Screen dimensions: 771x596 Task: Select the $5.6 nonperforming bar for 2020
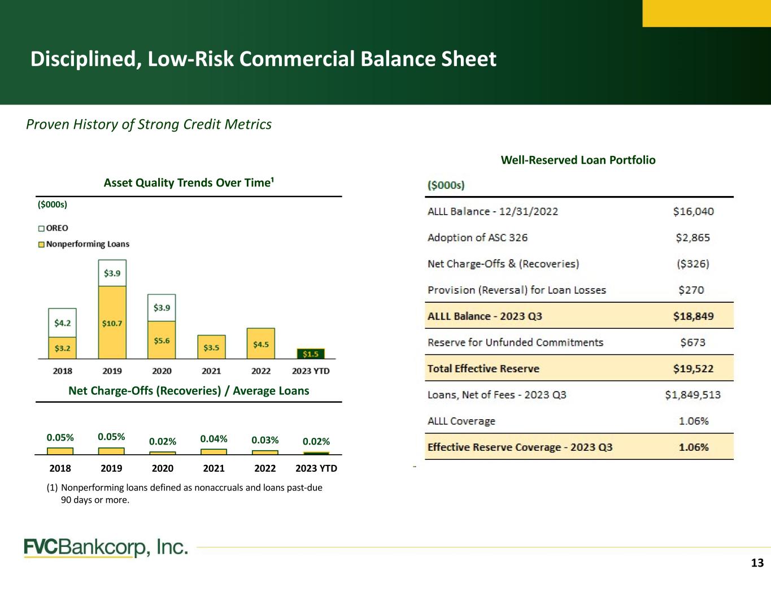click(x=162, y=340)
